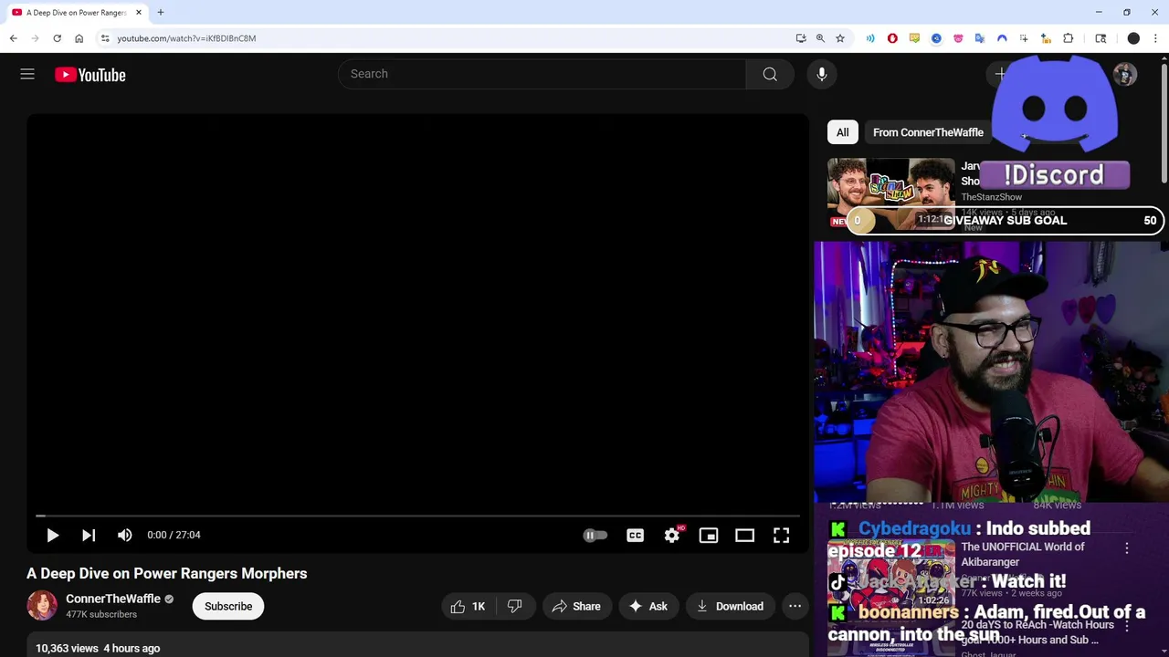
Task: Enable the miniplayer
Action: pyautogui.click(x=709, y=535)
